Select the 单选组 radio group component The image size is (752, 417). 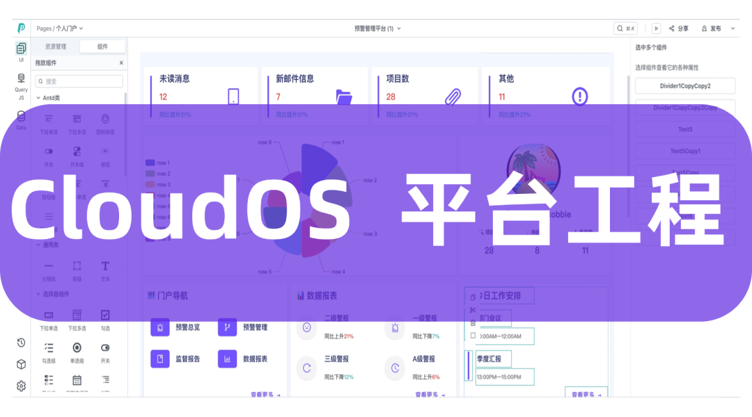(77, 353)
